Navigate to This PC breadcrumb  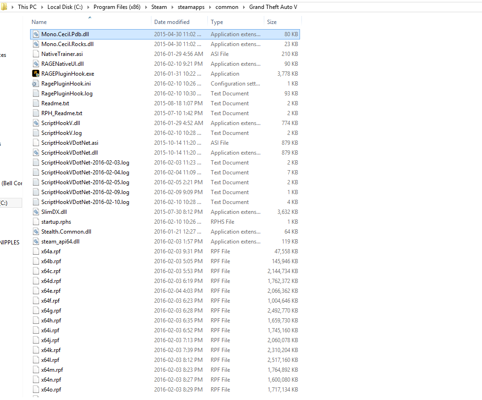pos(27,7)
